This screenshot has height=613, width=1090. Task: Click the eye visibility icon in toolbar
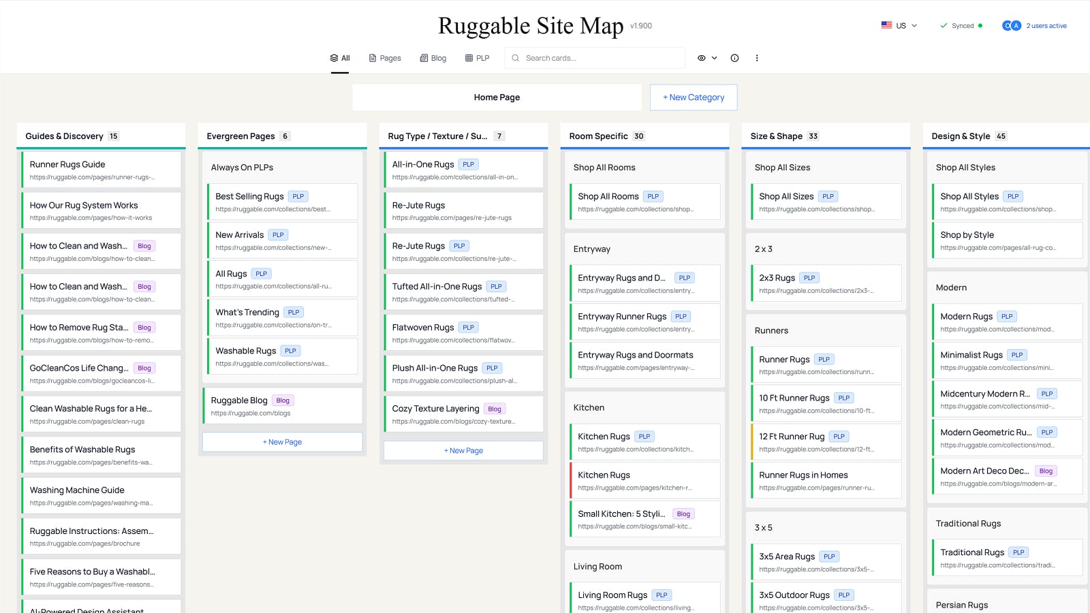(x=701, y=58)
